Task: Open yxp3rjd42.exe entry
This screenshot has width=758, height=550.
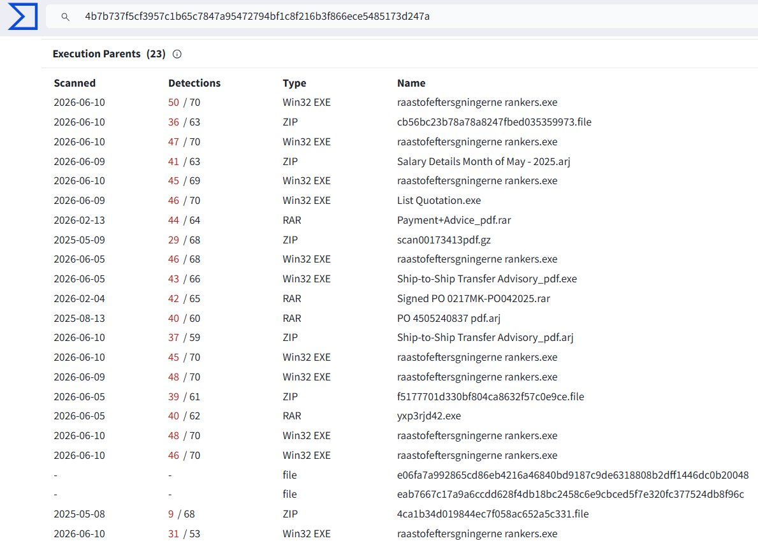Action: 429,416
